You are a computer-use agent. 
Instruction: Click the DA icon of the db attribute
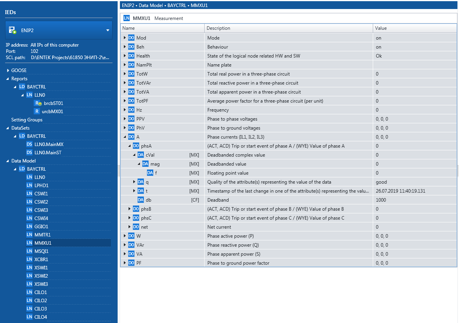(141, 200)
